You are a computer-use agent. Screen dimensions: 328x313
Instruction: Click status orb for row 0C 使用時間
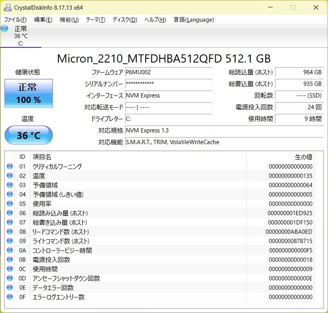9,269
